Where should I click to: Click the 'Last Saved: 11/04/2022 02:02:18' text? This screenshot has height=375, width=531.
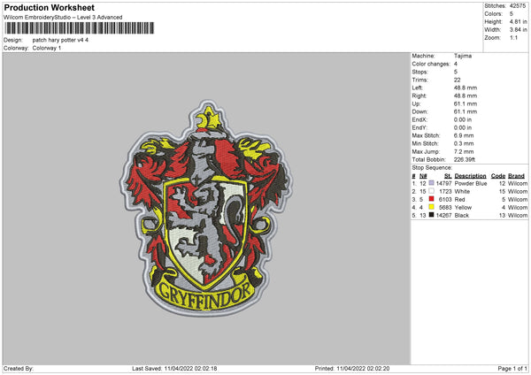click(x=174, y=369)
